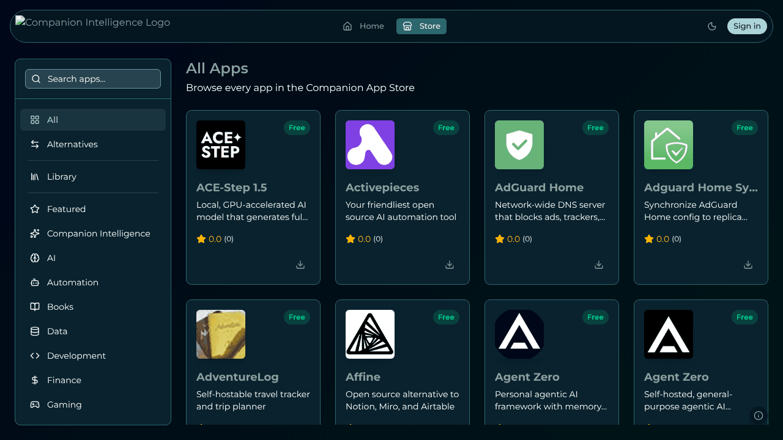Screen dimensions: 783x440
Task: Click the AdGuard Home shield icon
Action: point(519,145)
